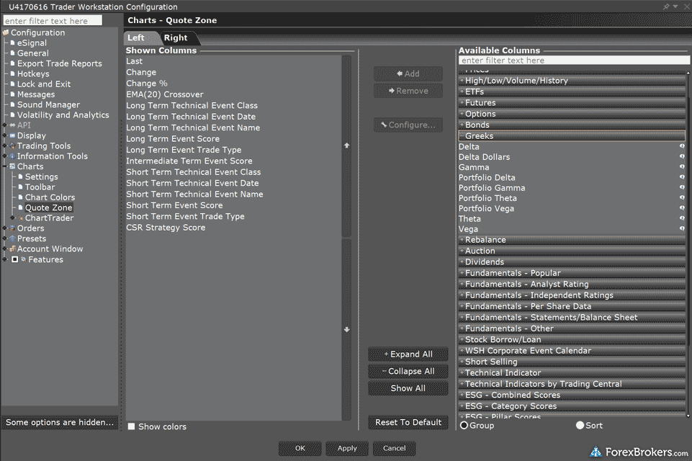Viewport: 692px width, 461px height.
Task: Switch to the Right tab
Action: coord(176,38)
